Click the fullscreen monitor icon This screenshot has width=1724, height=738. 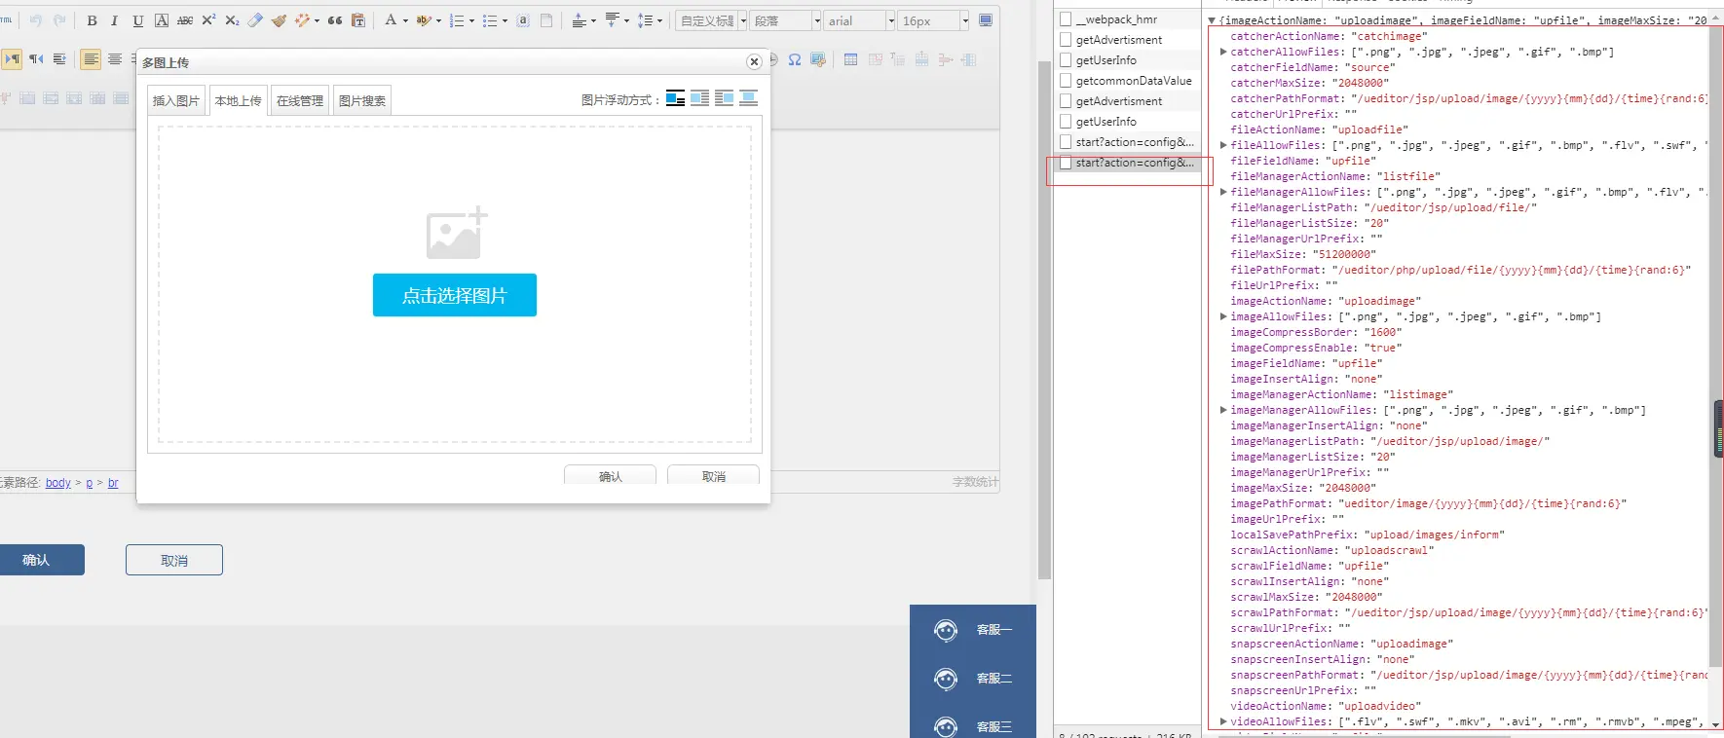[x=986, y=20]
